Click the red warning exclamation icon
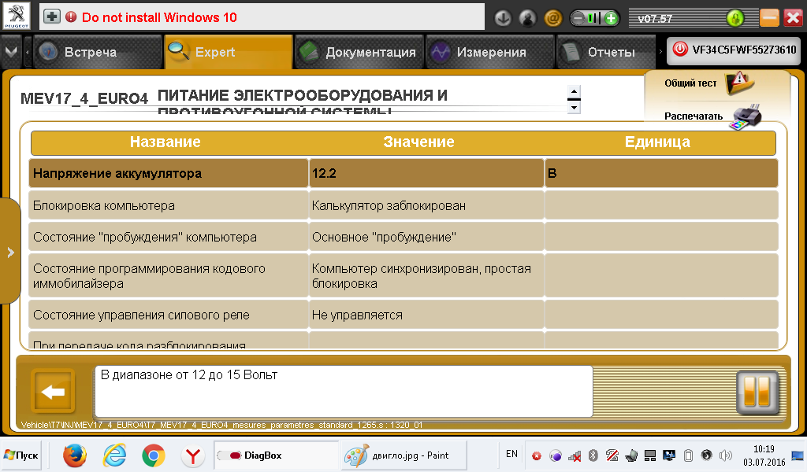807x472 pixels. tap(71, 17)
